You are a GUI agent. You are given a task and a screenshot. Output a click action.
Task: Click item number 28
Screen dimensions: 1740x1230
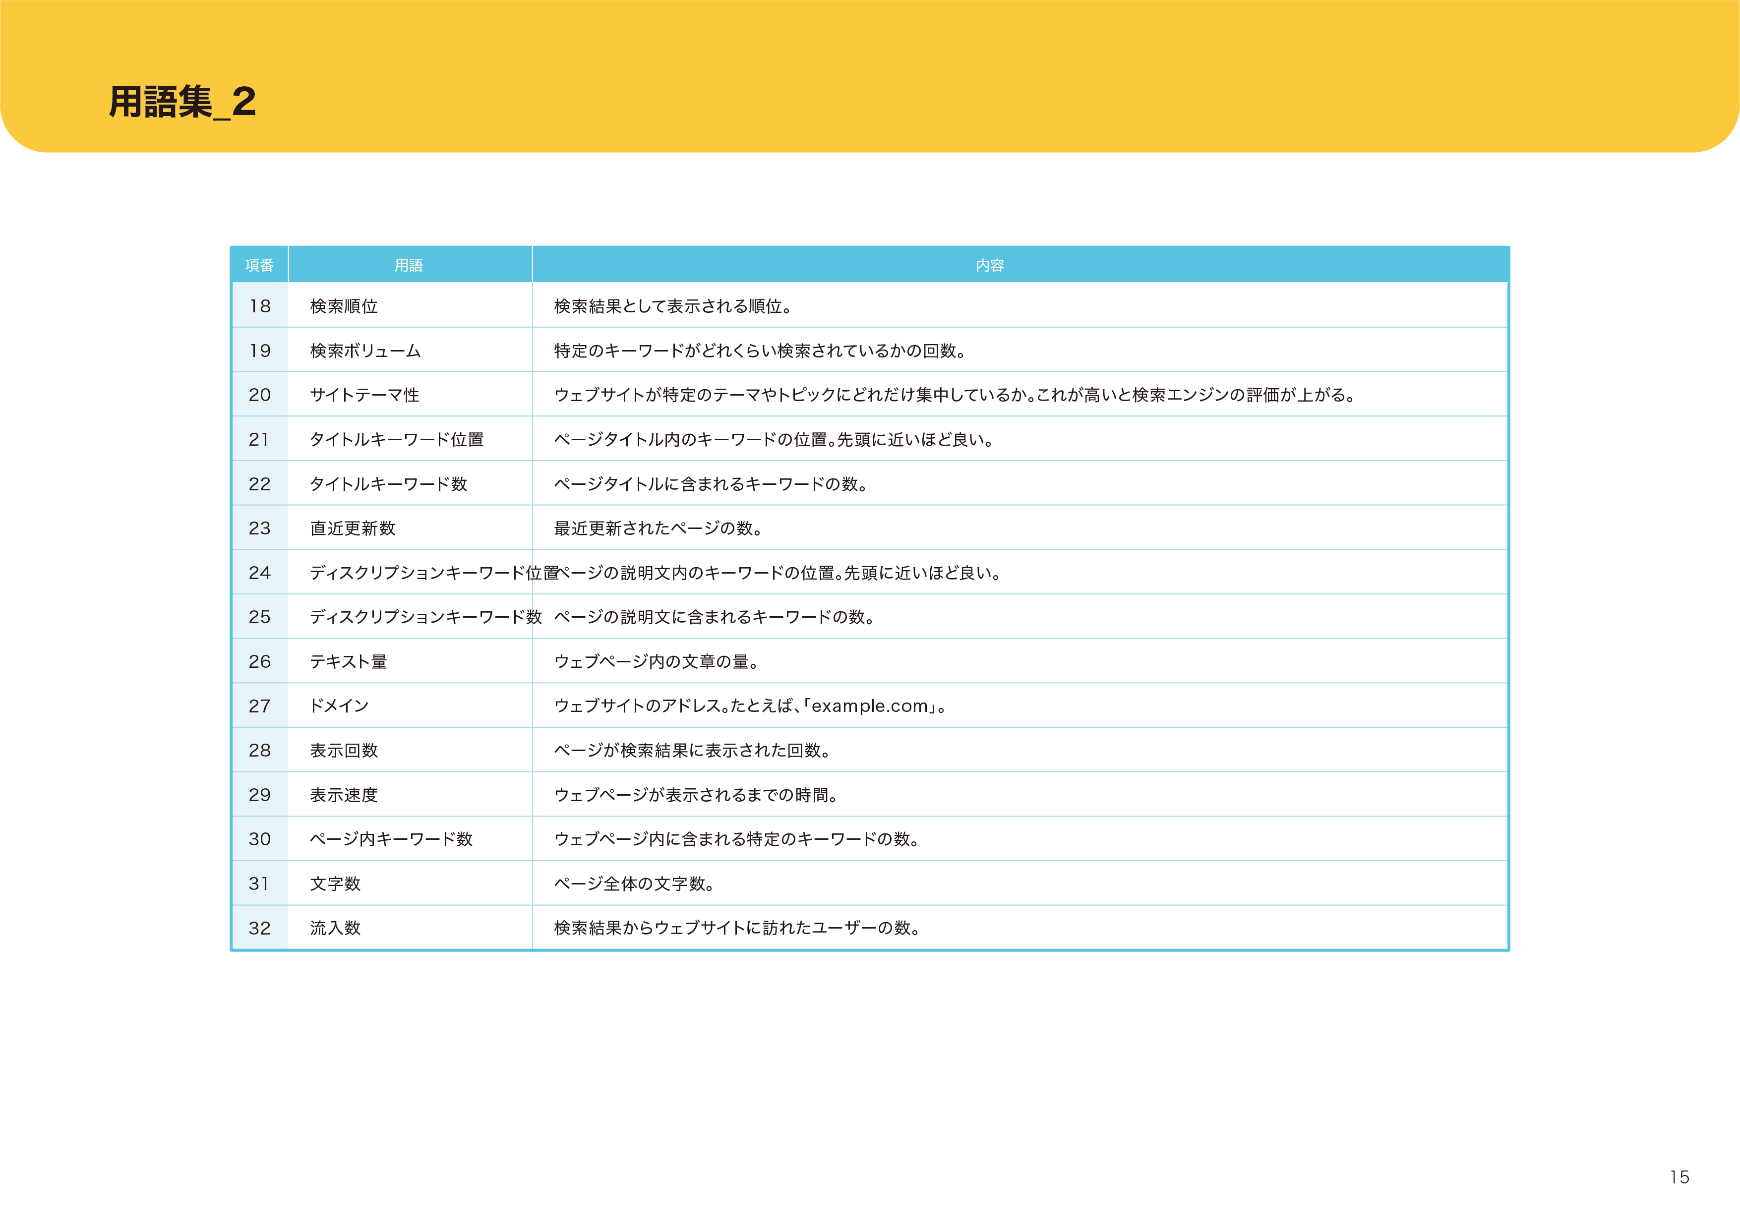click(260, 750)
